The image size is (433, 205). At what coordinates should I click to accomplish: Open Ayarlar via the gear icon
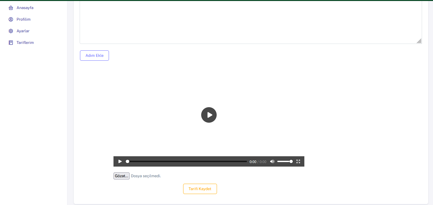click(x=11, y=31)
